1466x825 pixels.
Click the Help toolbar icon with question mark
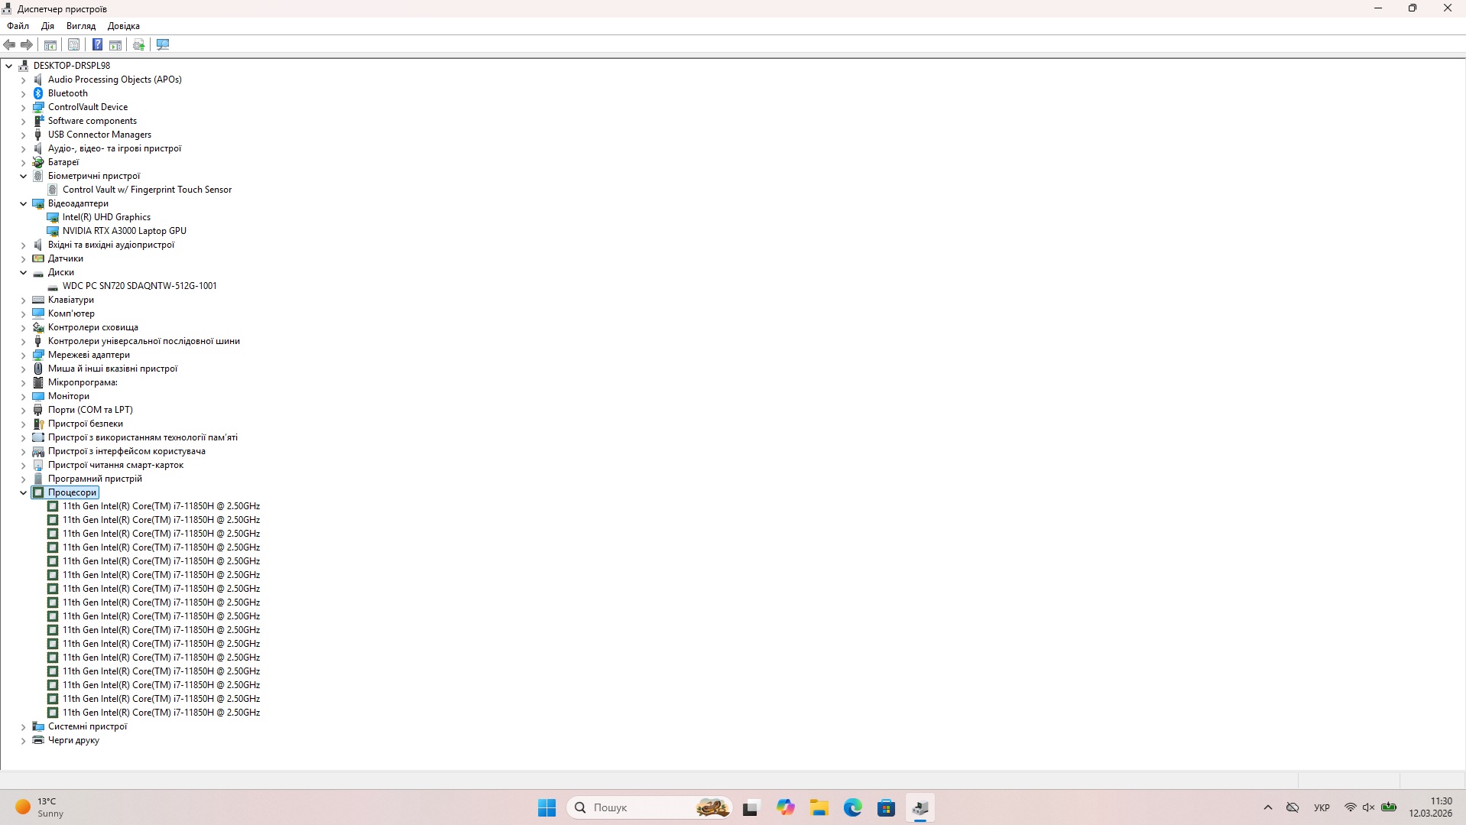pyautogui.click(x=97, y=44)
